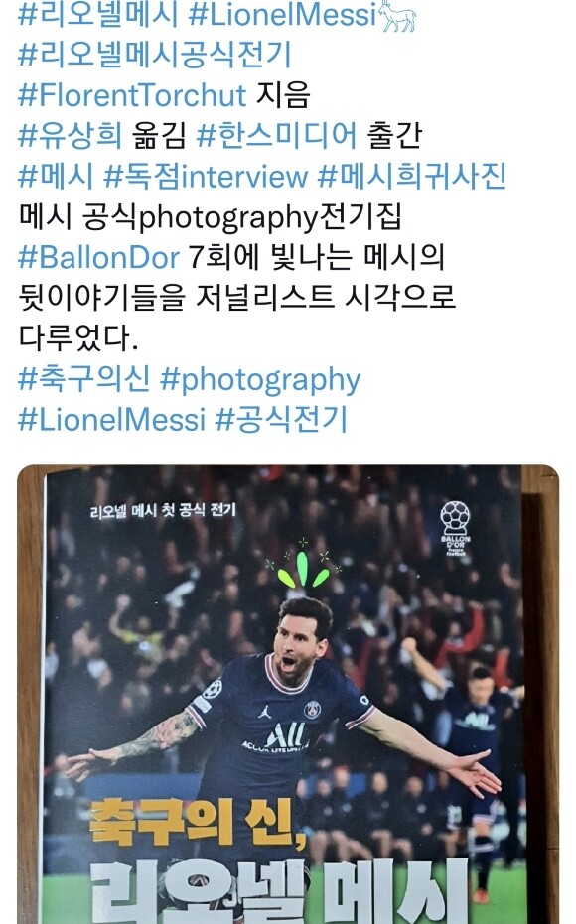
Task: Open the #독점interview hashtag
Action: click(206, 176)
